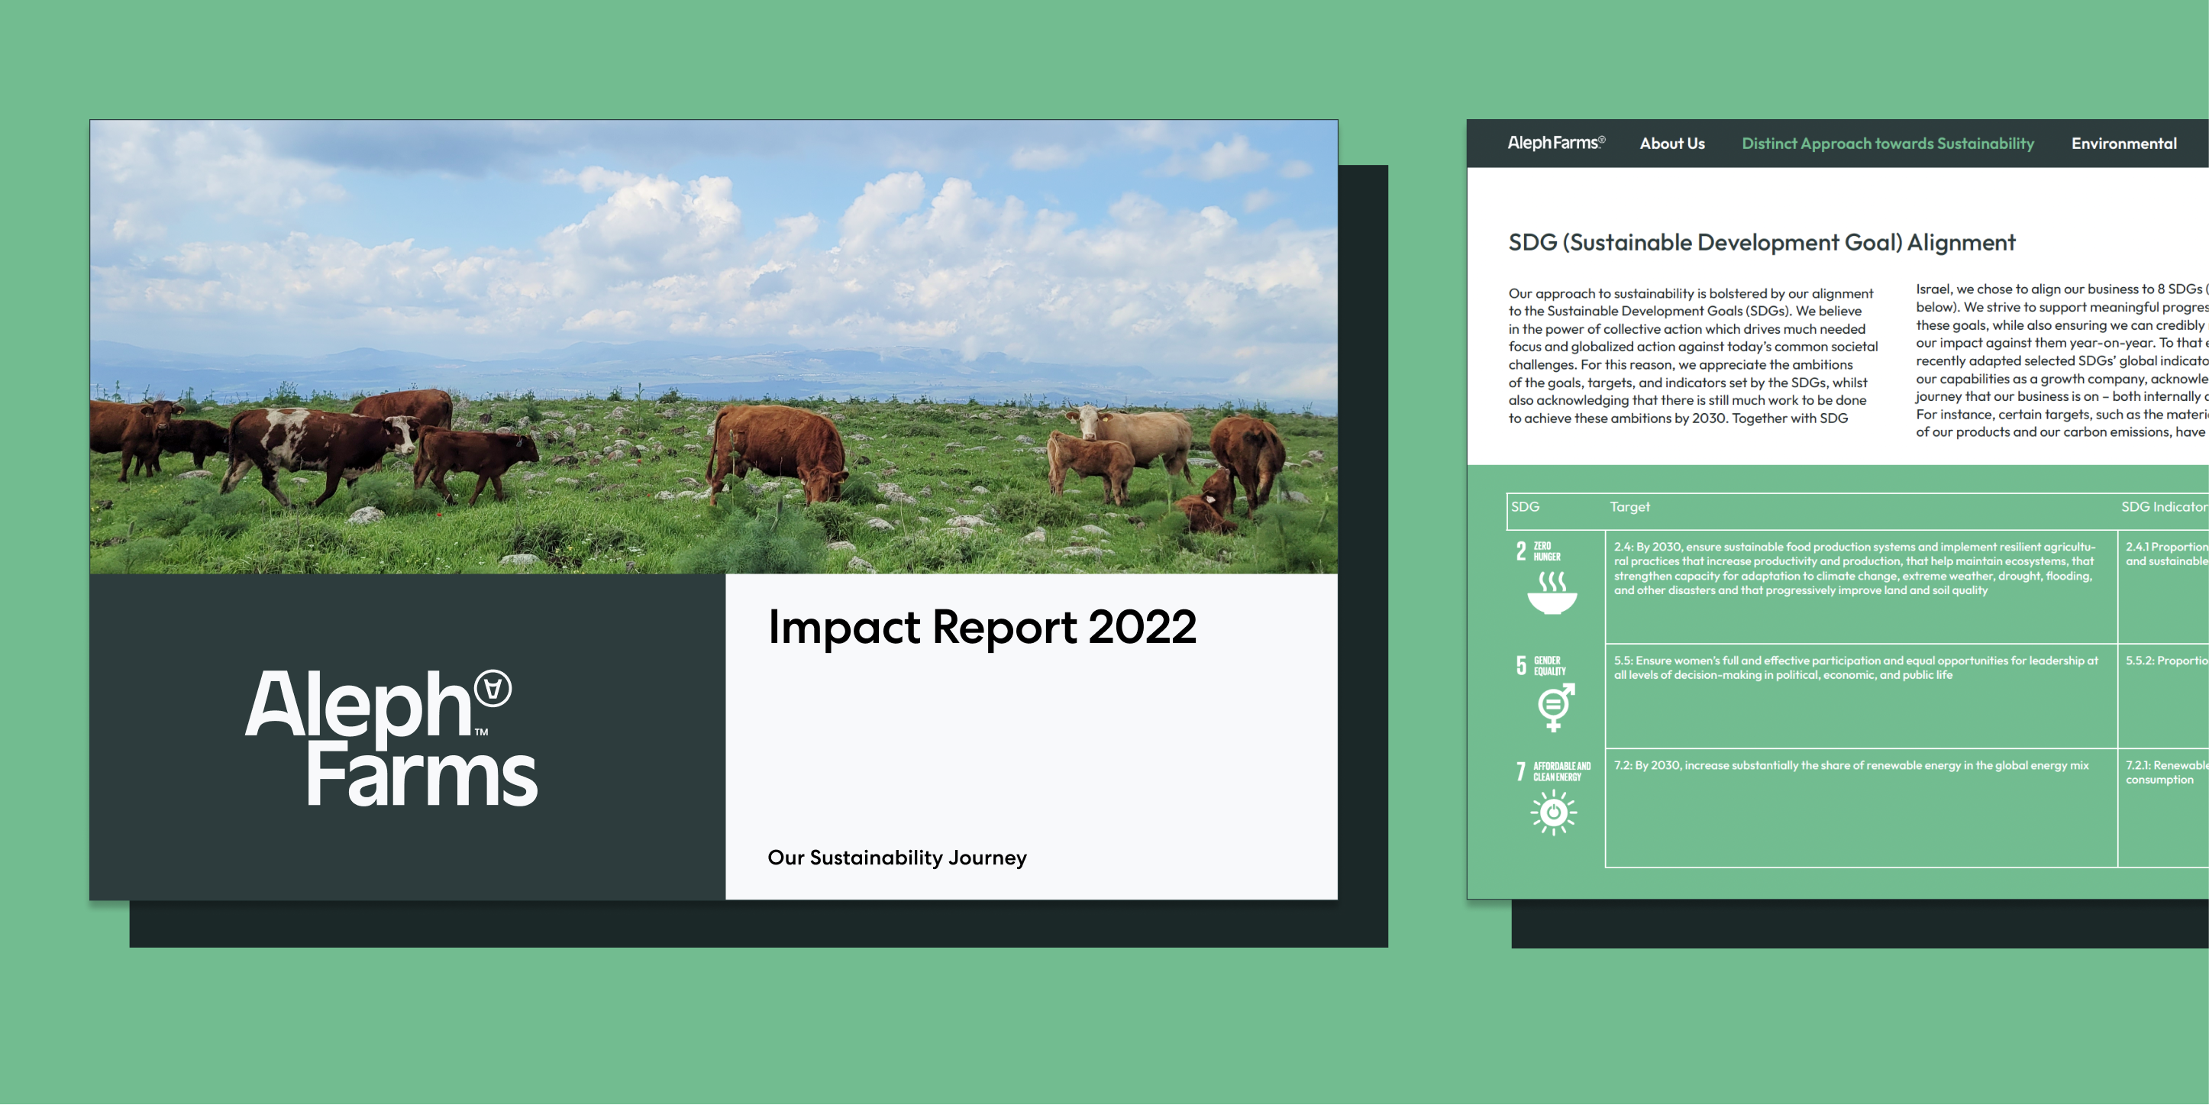Click the Target column header
This screenshot has width=2209, height=1105.
[x=1629, y=507]
